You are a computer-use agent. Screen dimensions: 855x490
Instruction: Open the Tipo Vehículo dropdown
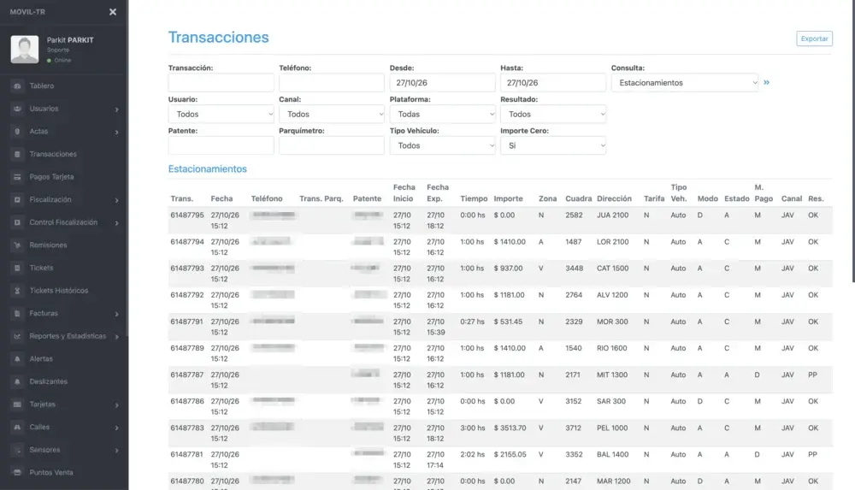(442, 145)
